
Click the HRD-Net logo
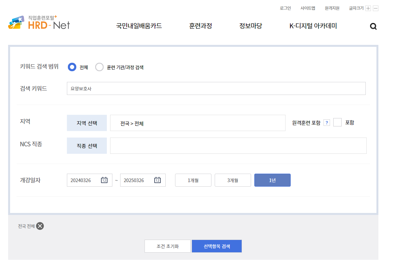point(39,23)
